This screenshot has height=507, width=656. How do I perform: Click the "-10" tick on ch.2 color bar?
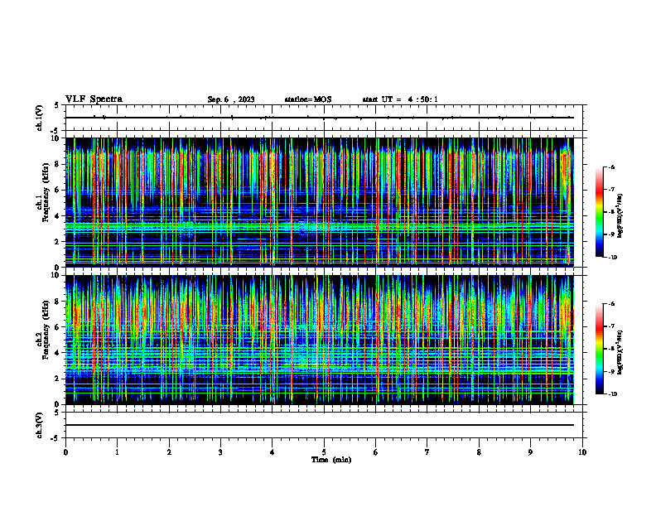pyautogui.click(x=612, y=394)
